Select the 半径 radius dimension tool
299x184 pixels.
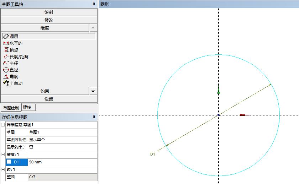pos(14,63)
